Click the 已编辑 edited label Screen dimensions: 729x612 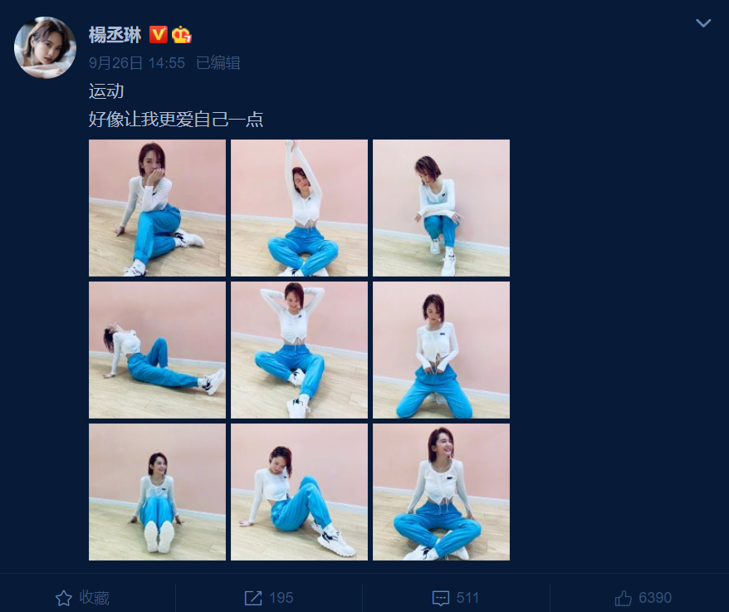click(x=218, y=63)
